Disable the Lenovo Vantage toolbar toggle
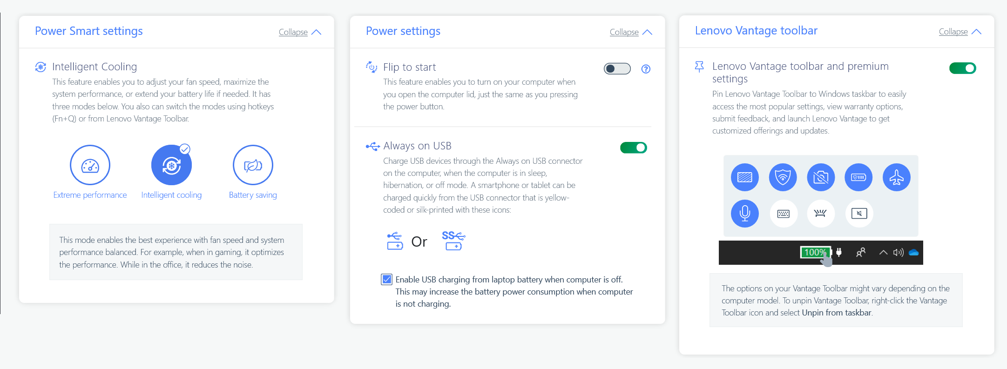1007x369 pixels. pyautogui.click(x=962, y=68)
